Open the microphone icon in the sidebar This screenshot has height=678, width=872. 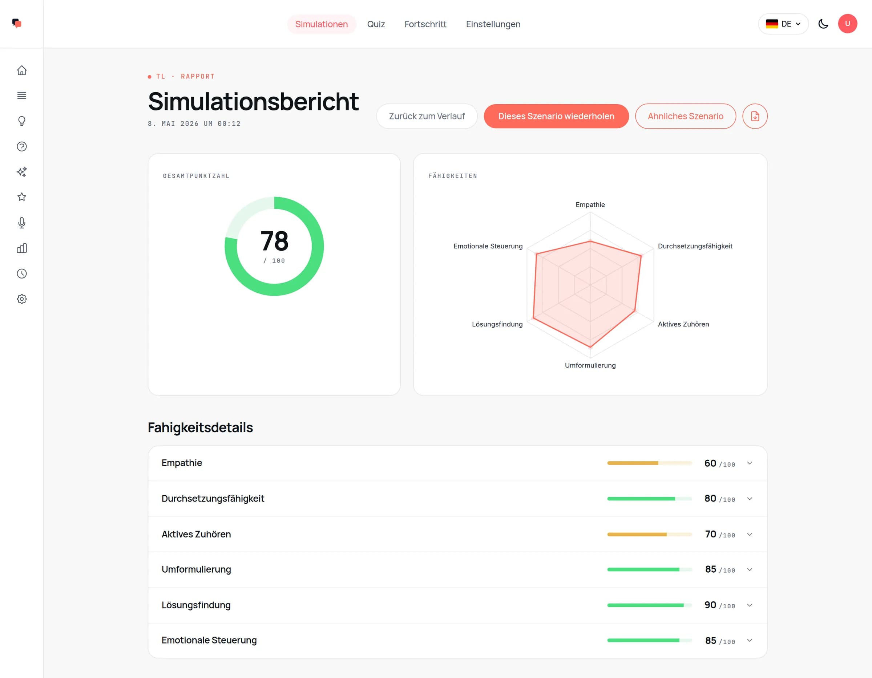click(21, 223)
